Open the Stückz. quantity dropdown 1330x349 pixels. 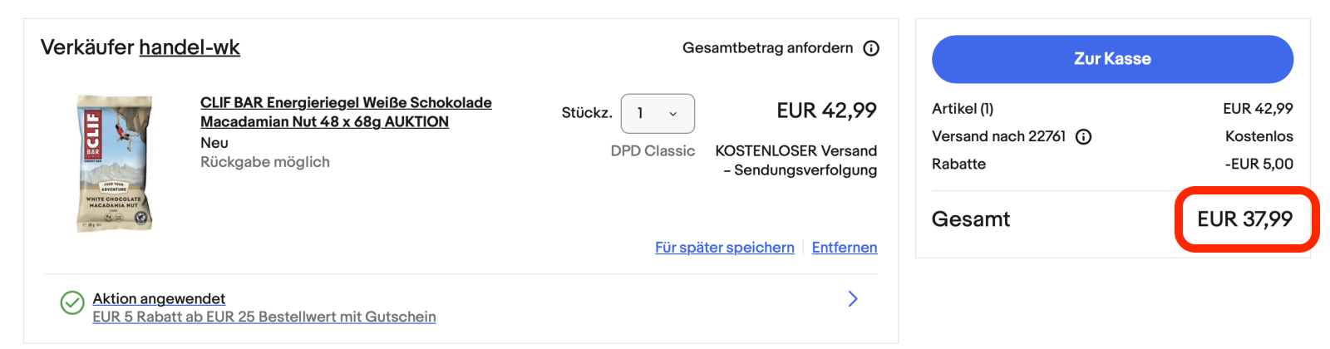(658, 113)
